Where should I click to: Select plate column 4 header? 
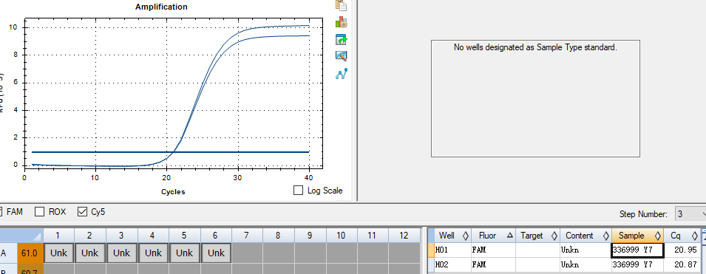[x=153, y=236]
